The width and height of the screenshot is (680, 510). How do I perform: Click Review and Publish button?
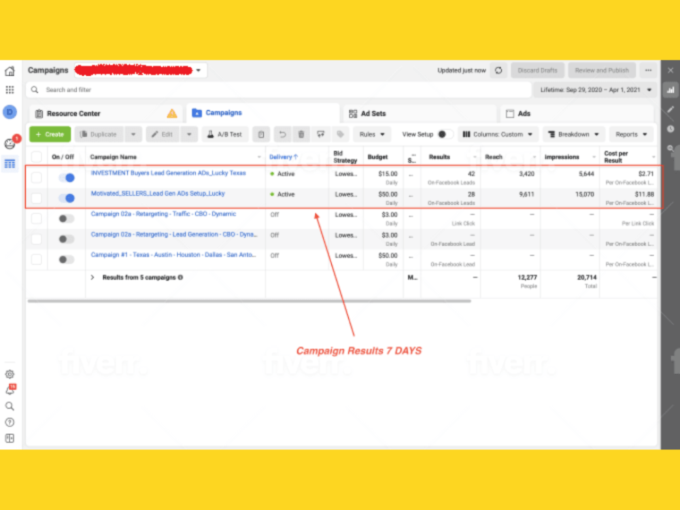coord(602,70)
